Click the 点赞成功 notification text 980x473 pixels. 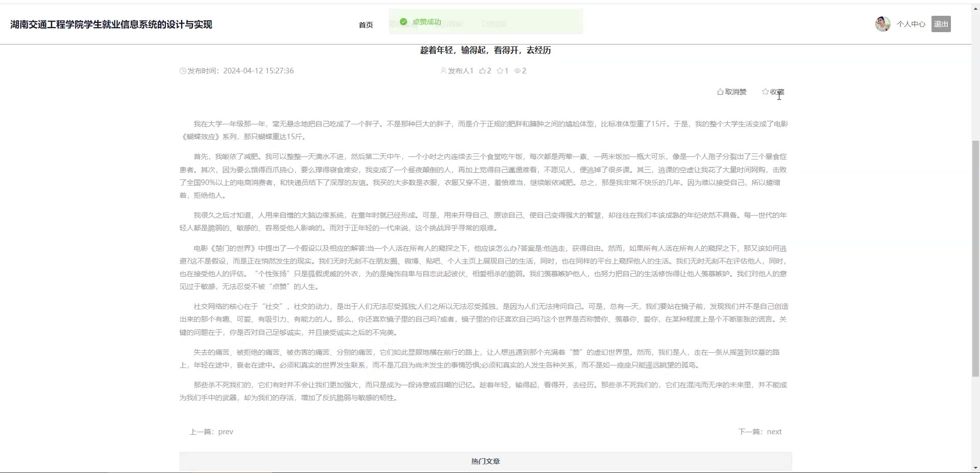427,21
